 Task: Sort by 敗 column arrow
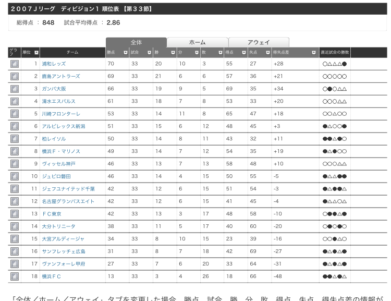click(x=221, y=52)
